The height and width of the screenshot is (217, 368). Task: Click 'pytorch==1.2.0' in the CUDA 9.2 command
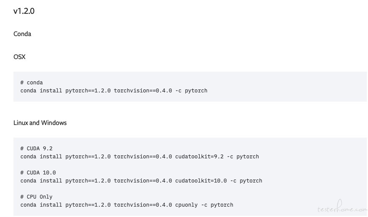(x=88, y=156)
